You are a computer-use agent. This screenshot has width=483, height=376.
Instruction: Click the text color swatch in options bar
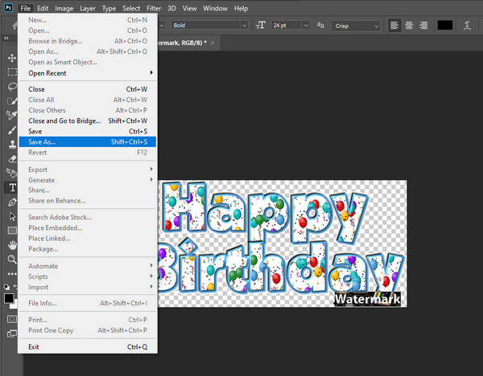pyautogui.click(x=445, y=26)
